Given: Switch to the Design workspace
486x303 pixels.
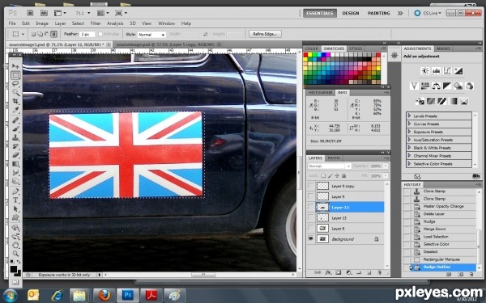Looking at the screenshot, I should pos(351,13).
